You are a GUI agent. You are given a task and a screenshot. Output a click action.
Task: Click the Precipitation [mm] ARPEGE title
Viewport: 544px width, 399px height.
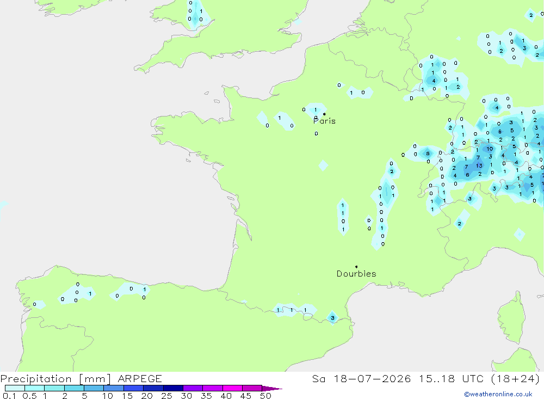click(81, 378)
